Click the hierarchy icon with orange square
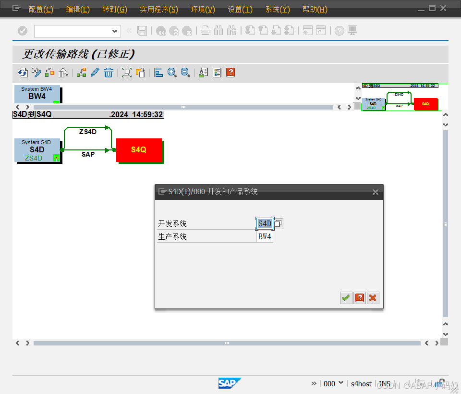The height and width of the screenshot is (394, 461). (82, 73)
